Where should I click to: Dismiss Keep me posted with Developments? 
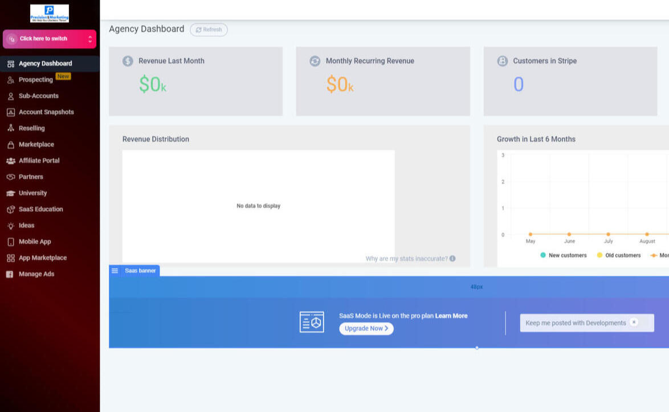click(x=634, y=323)
